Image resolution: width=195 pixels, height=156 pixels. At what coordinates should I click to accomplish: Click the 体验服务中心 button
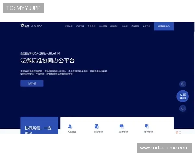click(164, 26)
